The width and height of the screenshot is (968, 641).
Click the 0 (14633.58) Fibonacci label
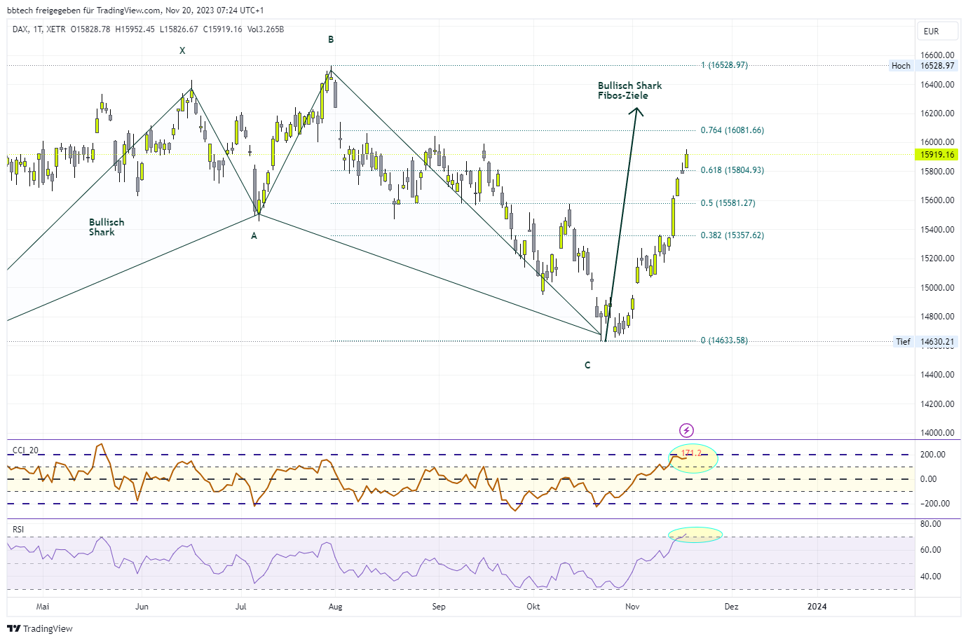coord(725,340)
